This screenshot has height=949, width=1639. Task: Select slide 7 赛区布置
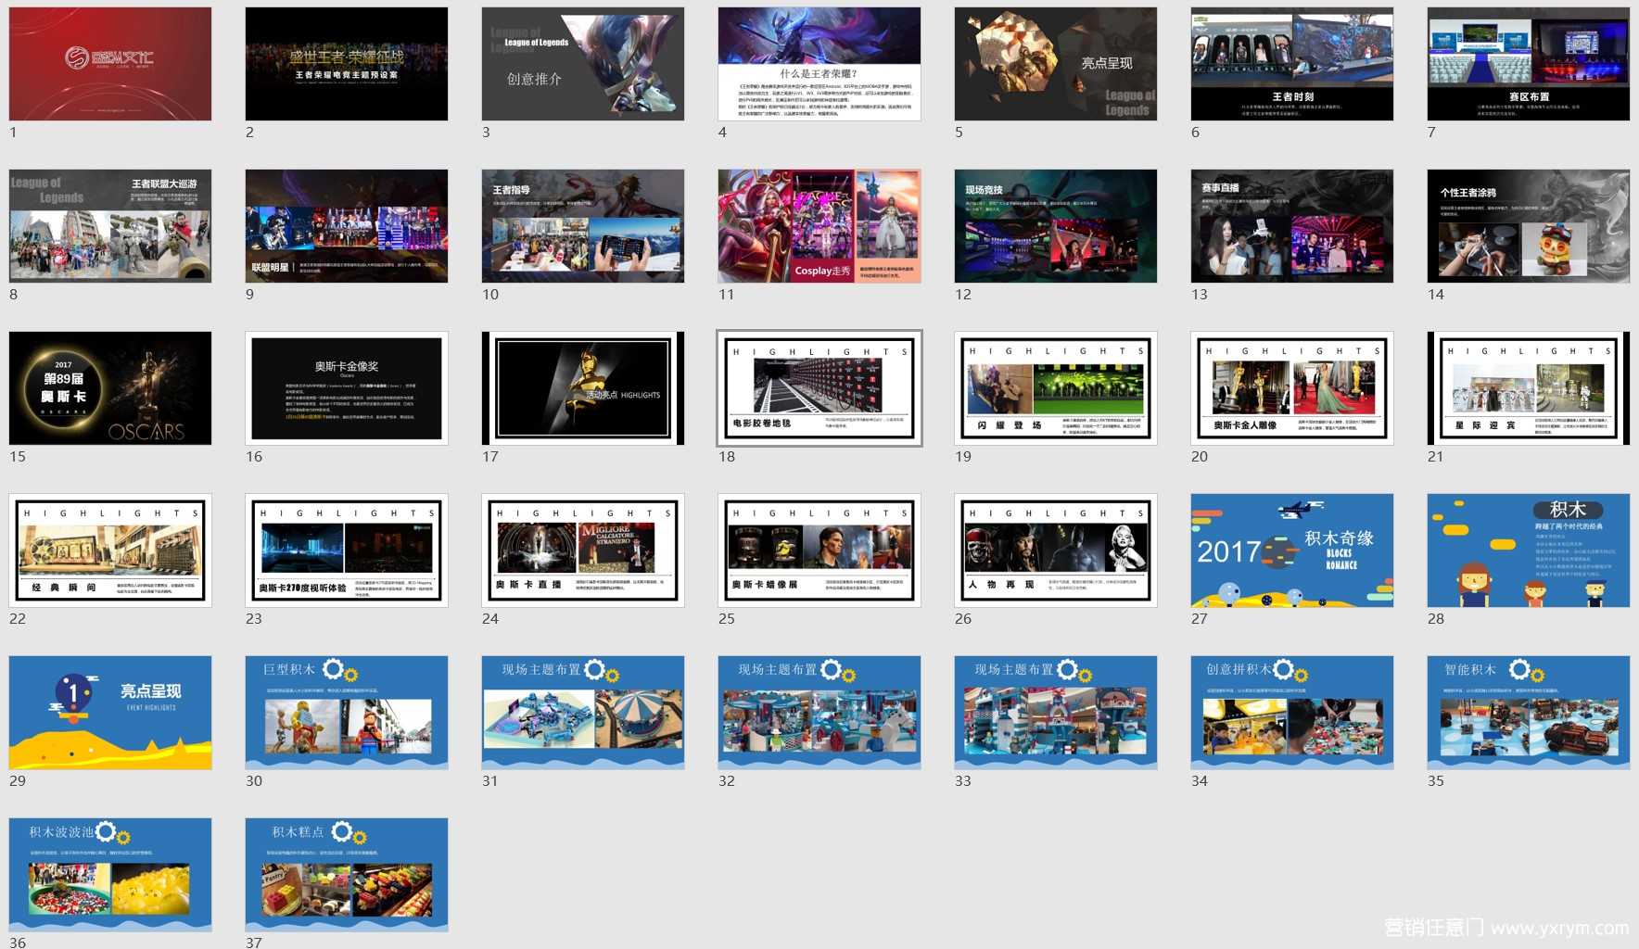[1529, 64]
